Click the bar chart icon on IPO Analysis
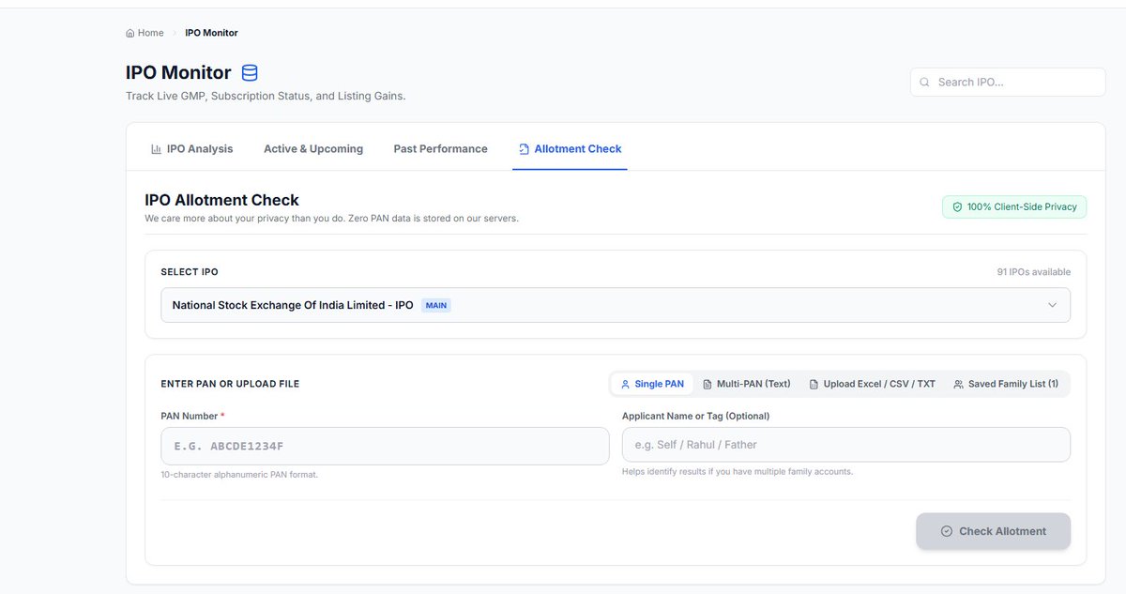The height and width of the screenshot is (594, 1126). coord(156,149)
